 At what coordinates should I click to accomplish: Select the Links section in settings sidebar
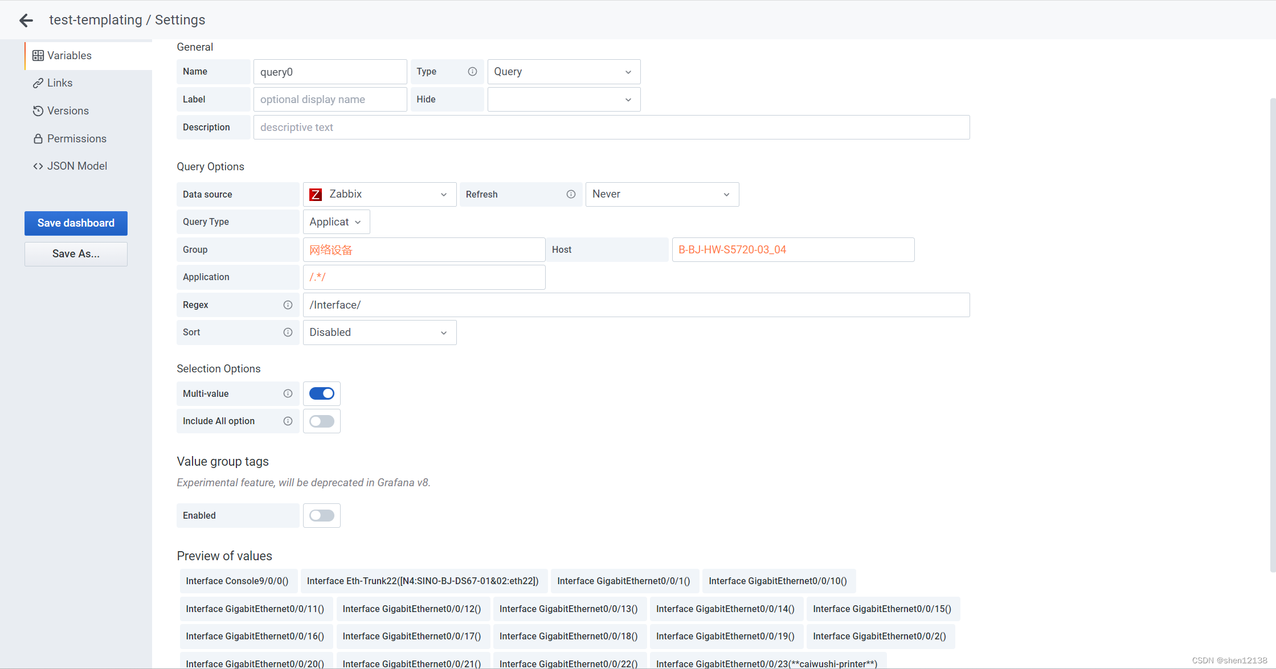[59, 83]
